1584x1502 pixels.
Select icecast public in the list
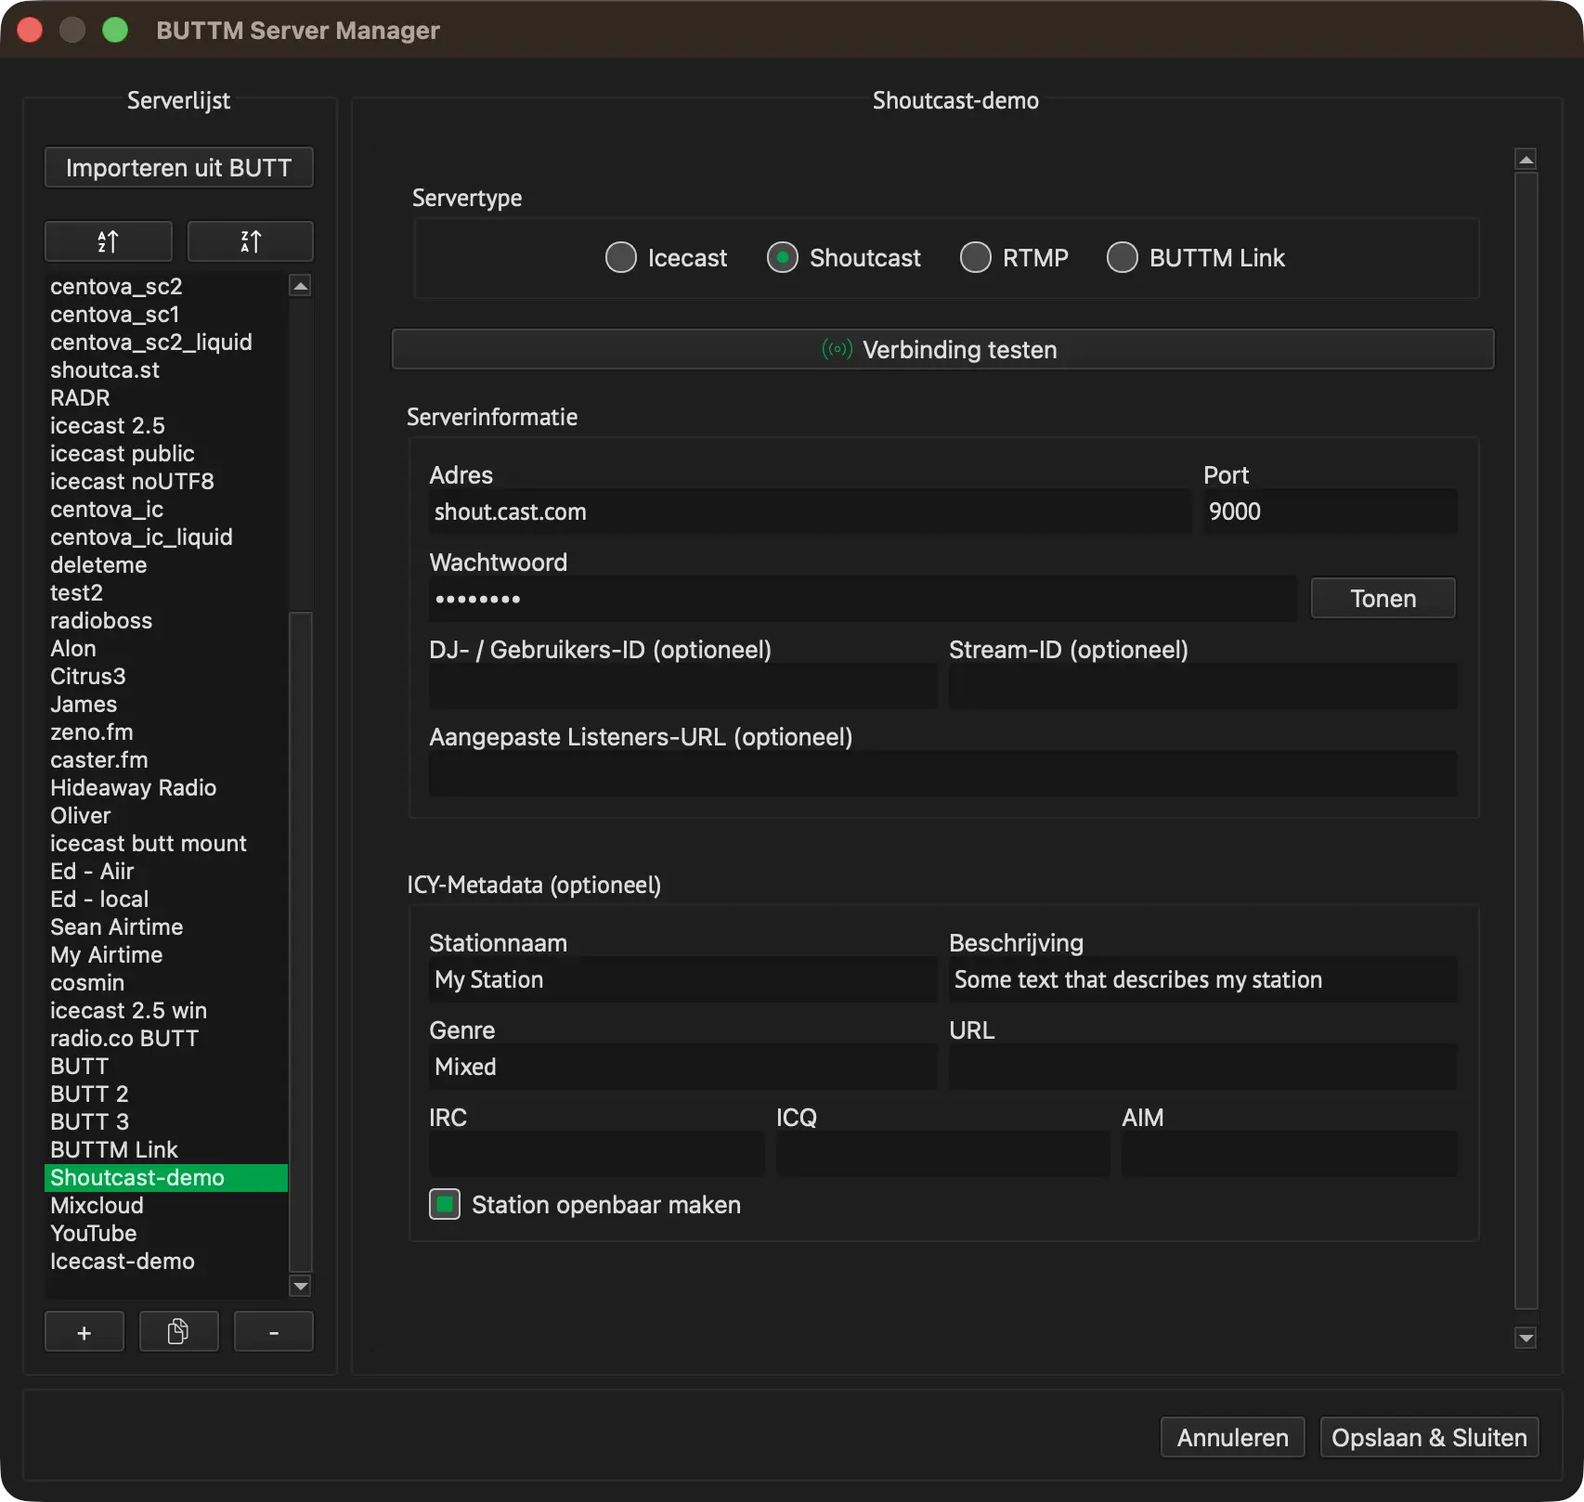(x=166, y=454)
